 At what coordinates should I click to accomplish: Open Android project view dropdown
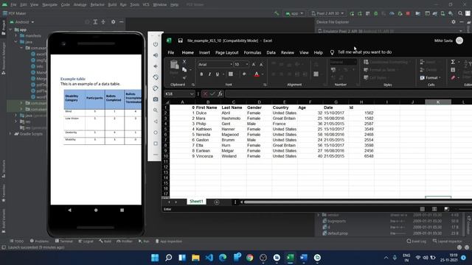click(x=22, y=22)
